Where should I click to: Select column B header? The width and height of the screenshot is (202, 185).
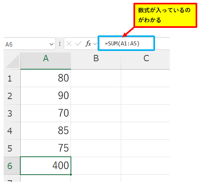[x=96, y=61]
